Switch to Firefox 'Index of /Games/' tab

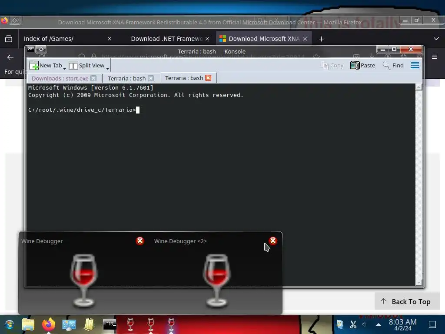tap(49, 39)
